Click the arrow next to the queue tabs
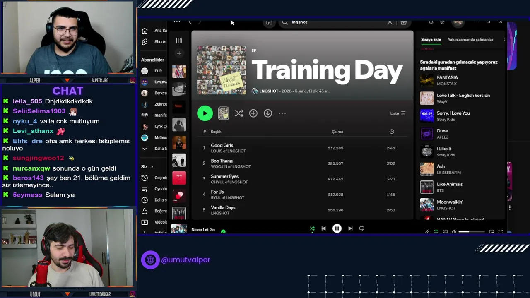This screenshot has height=298, width=530. coord(504,40)
